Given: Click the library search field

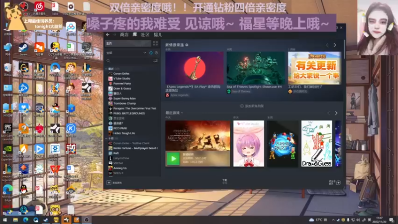Looking at the screenshot, I should (x=129, y=61).
